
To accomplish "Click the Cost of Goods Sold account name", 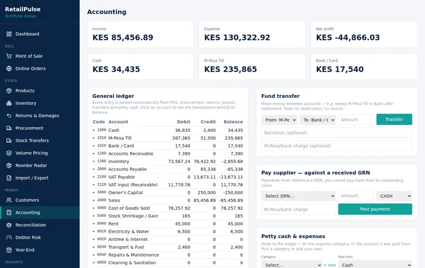I will (129, 208).
